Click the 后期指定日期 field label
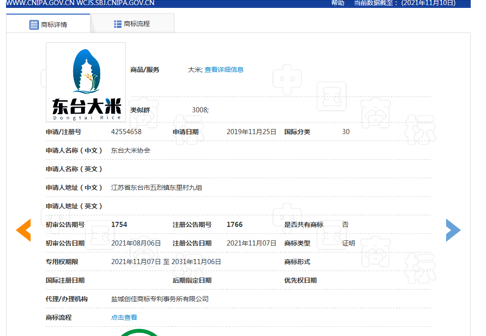486x336 pixels. [192, 280]
